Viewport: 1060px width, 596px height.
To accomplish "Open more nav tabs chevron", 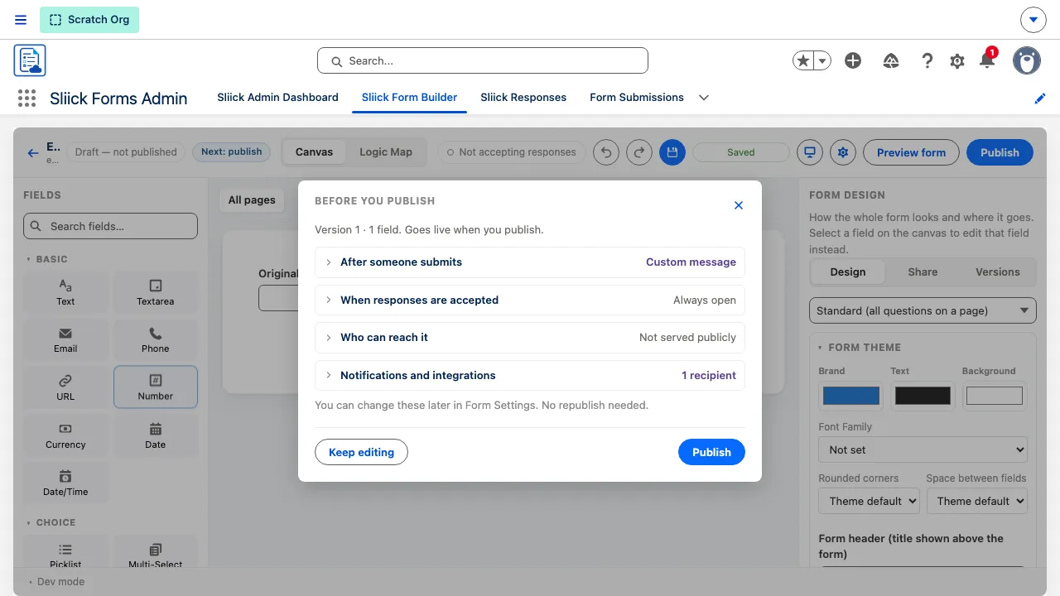I will pyautogui.click(x=704, y=98).
